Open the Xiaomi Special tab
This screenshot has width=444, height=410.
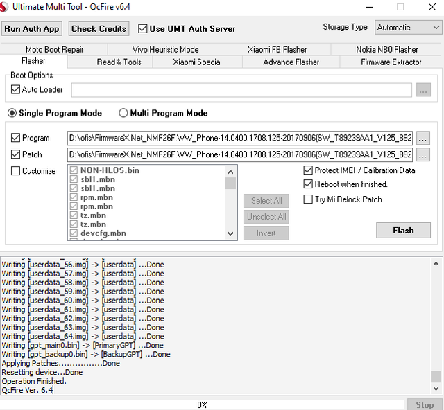point(197,62)
